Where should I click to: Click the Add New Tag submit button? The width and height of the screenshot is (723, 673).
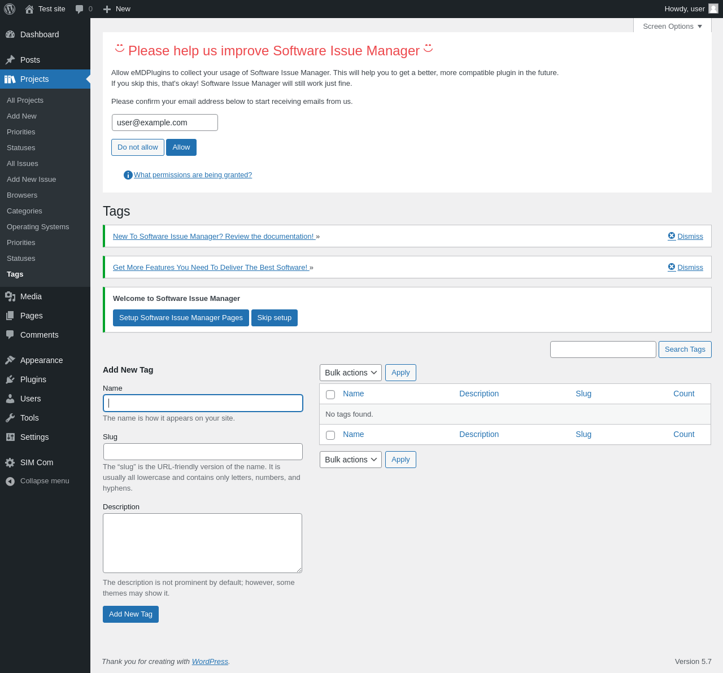130,614
